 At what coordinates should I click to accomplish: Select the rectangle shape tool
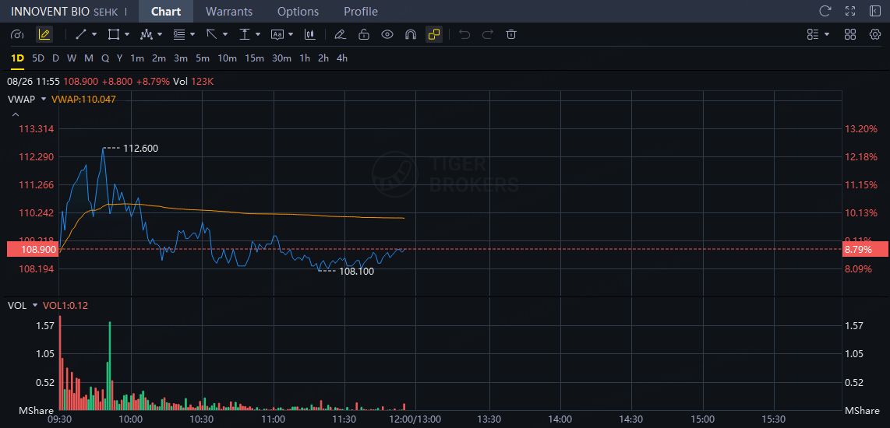(114, 34)
